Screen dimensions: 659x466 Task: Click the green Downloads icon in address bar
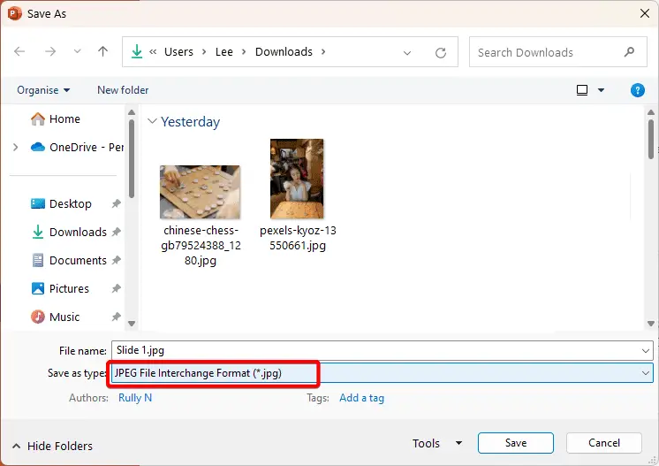pos(137,52)
